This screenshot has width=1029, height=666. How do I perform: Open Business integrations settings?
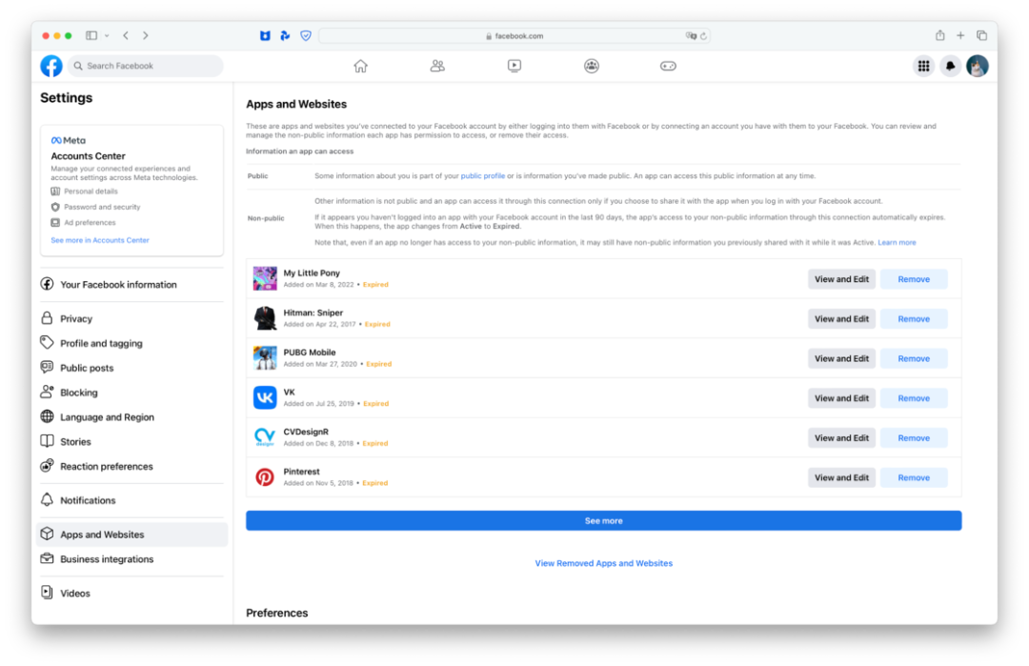click(x=131, y=559)
